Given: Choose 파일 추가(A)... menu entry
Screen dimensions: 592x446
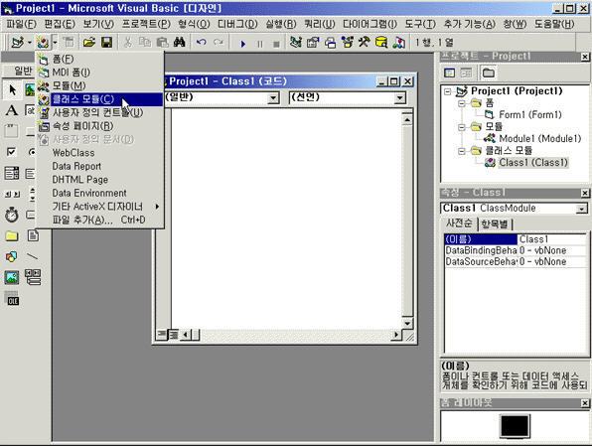Looking at the screenshot, I should [x=99, y=220].
